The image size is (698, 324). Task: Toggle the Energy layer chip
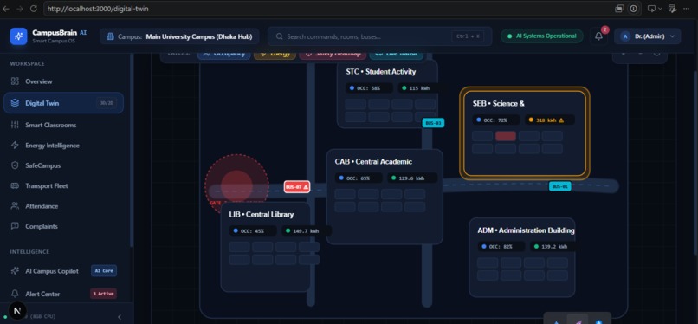click(275, 54)
